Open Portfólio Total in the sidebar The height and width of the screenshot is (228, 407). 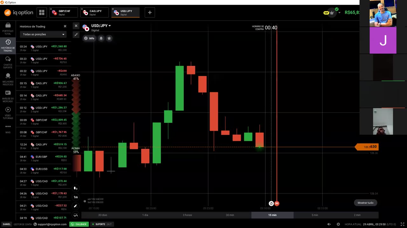click(8, 28)
